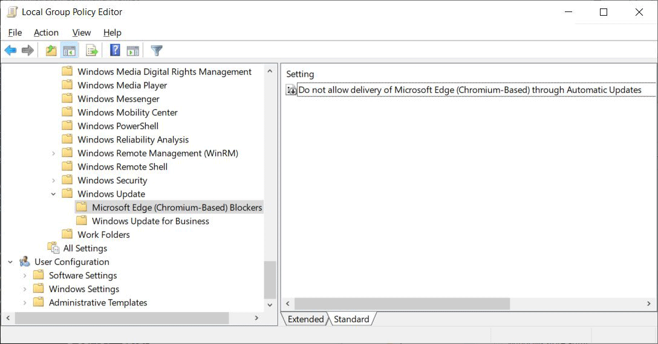
Task: Select Windows Reliability Analysis folder
Action: pos(133,139)
